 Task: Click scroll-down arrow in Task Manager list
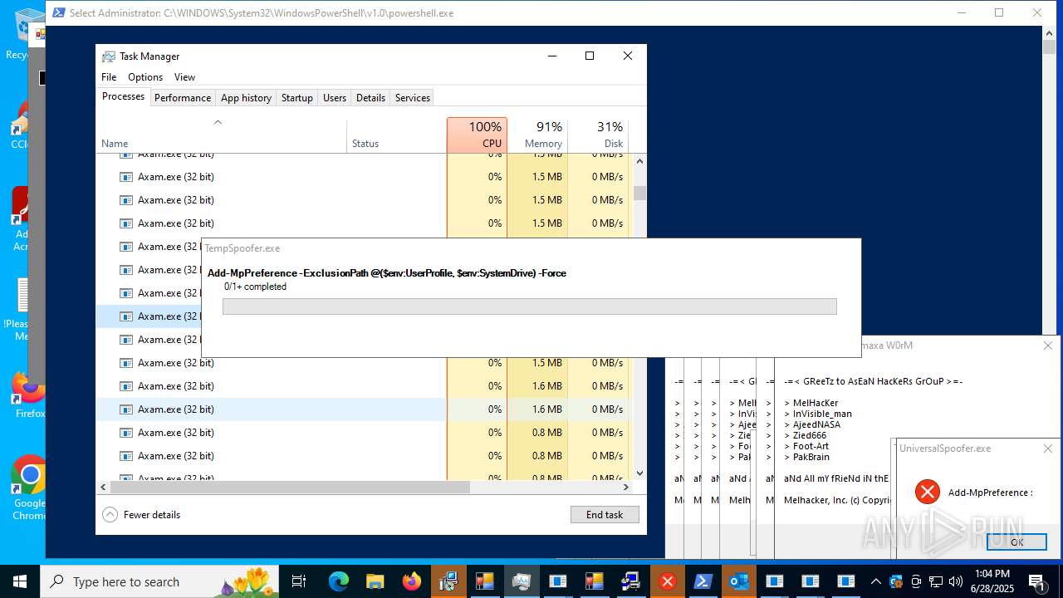tap(639, 473)
